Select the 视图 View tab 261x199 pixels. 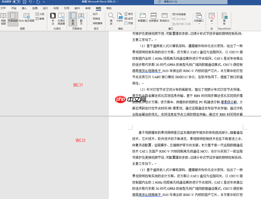point(98,8)
